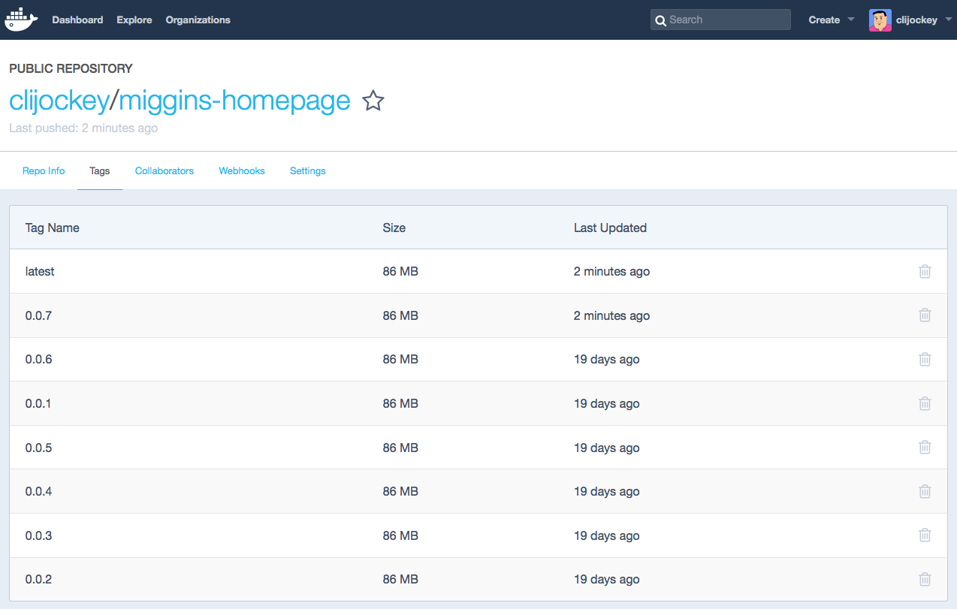
Task: Click the Size column header
Action: tap(394, 228)
